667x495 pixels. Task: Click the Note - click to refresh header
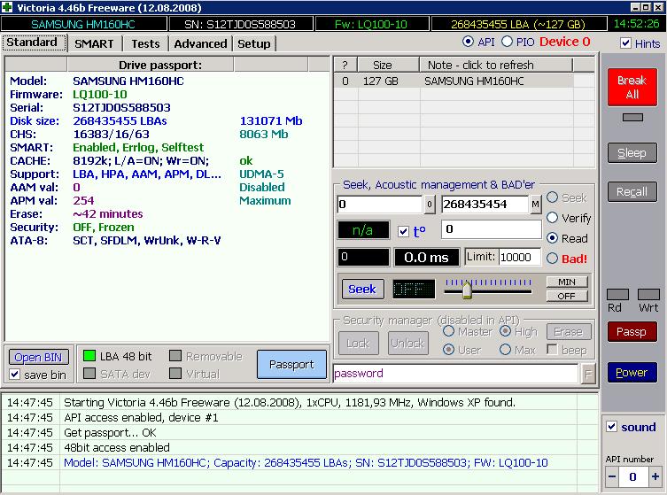pos(496,65)
